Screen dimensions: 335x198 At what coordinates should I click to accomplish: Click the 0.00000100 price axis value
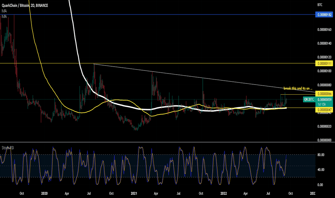[x=324, y=71]
